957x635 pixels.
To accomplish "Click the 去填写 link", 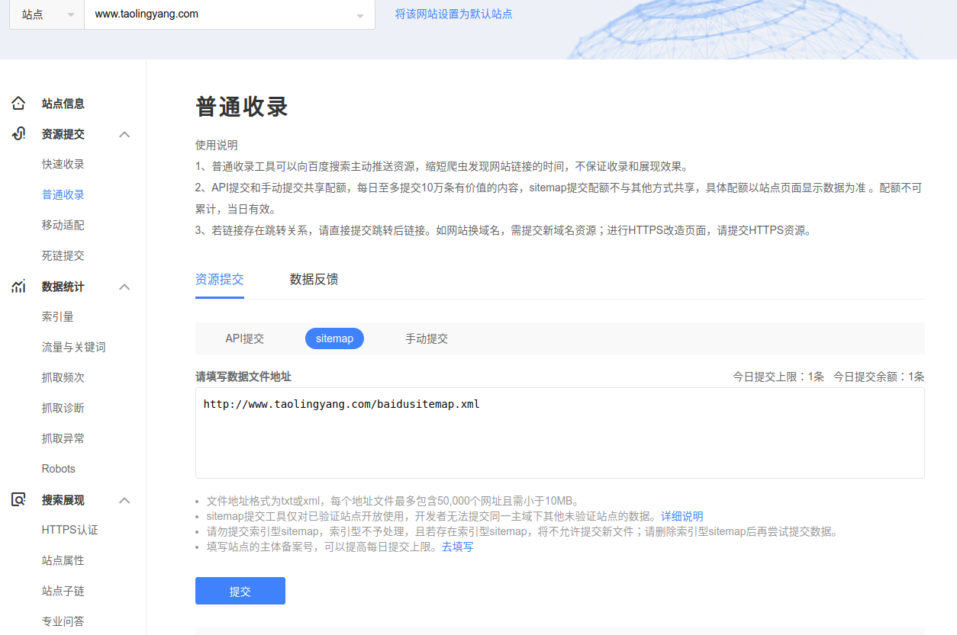I will (x=457, y=547).
